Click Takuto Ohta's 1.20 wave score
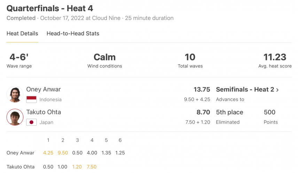The height and width of the screenshot is (173, 298). (77, 167)
